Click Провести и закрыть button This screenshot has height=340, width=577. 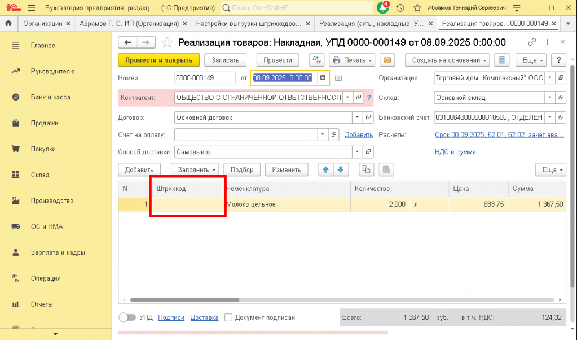[x=158, y=60]
